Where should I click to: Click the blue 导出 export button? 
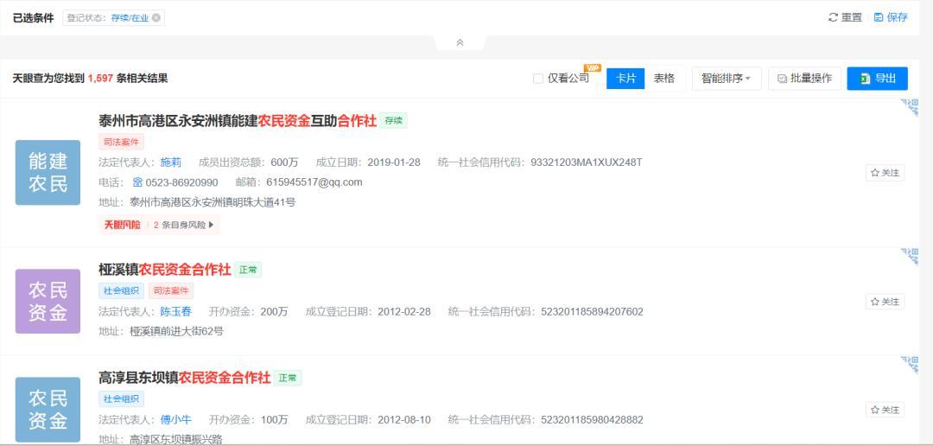(877, 79)
